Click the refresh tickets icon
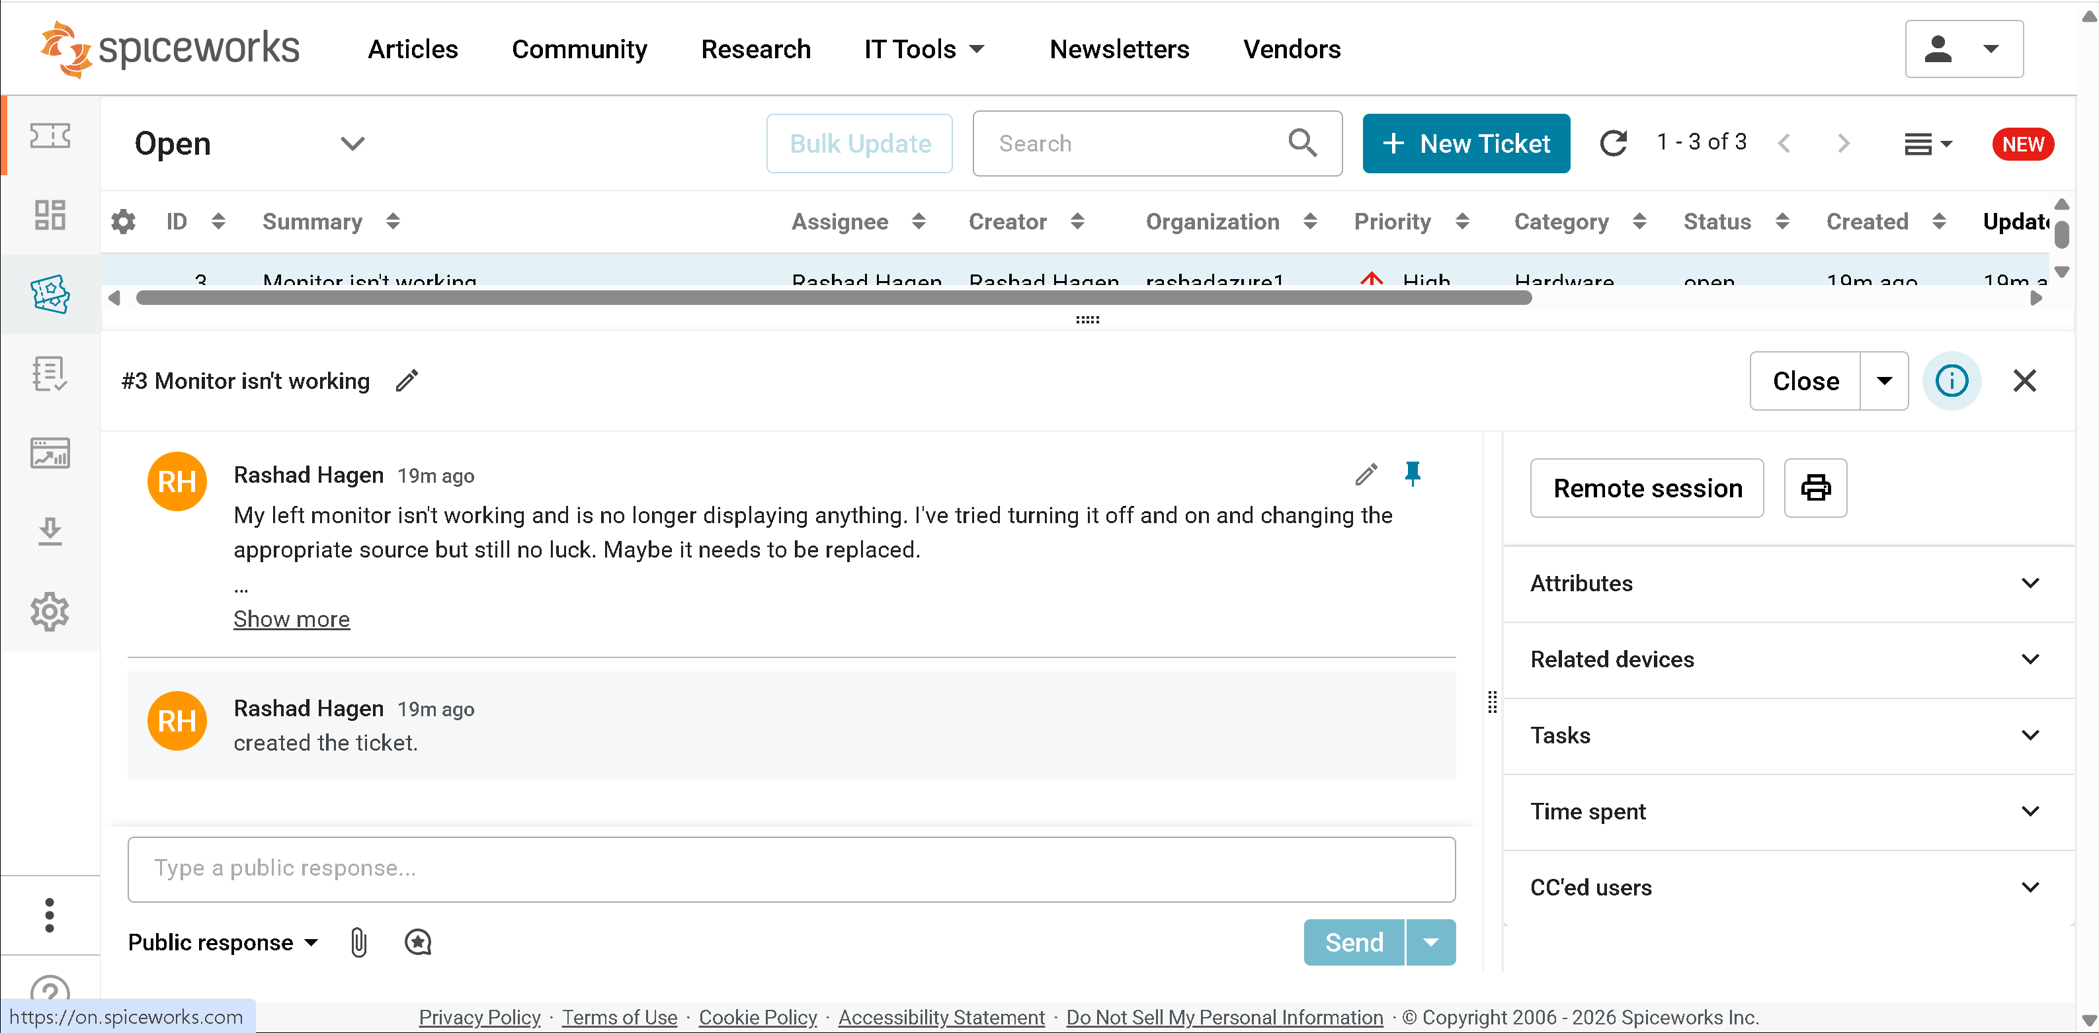Viewport: 2099px width, 1033px height. click(x=1612, y=144)
